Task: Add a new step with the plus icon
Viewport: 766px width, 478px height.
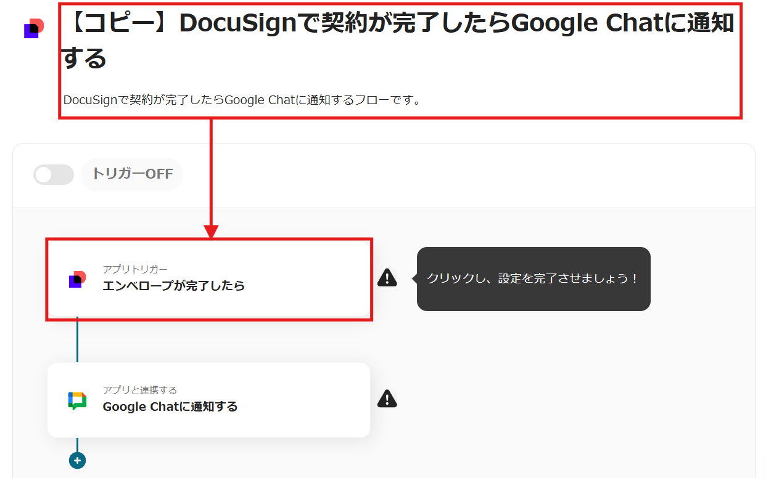Action: (x=78, y=460)
